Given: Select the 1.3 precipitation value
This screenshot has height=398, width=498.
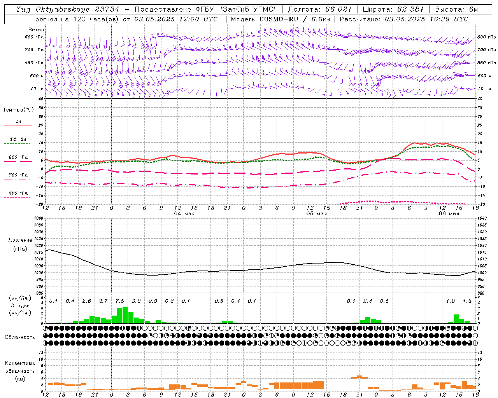Looking at the screenshot, I should [467, 301].
